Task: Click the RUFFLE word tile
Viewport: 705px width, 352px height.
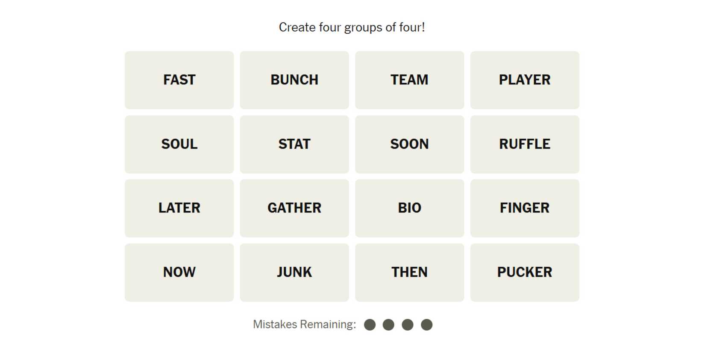Action: (525, 144)
